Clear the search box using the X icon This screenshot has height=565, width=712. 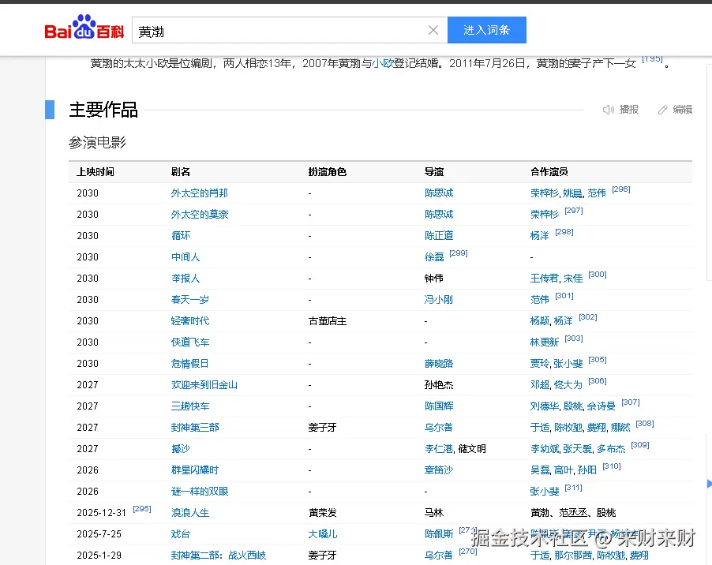pos(433,29)
